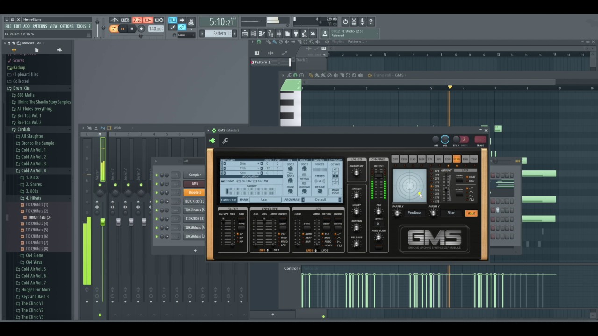This screenshot has height=336, width=598.
Task: Open the Line snap dropdown
Action: click(185, 35)
